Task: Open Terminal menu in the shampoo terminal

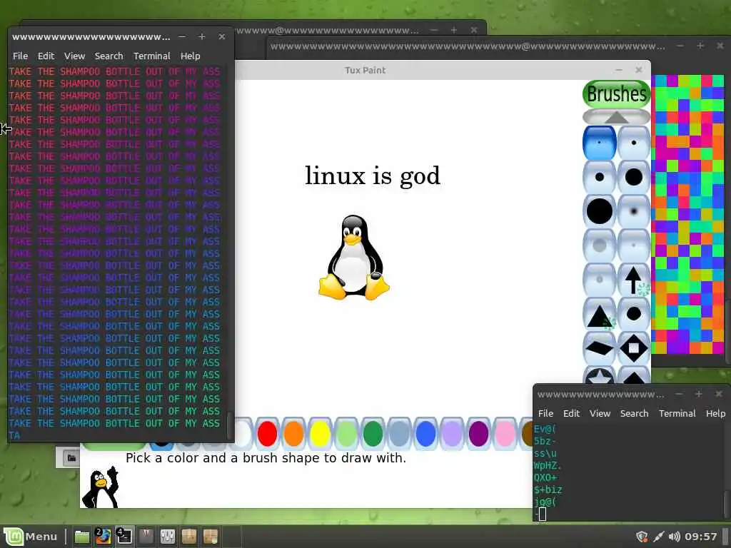Action: pos(152,56)
